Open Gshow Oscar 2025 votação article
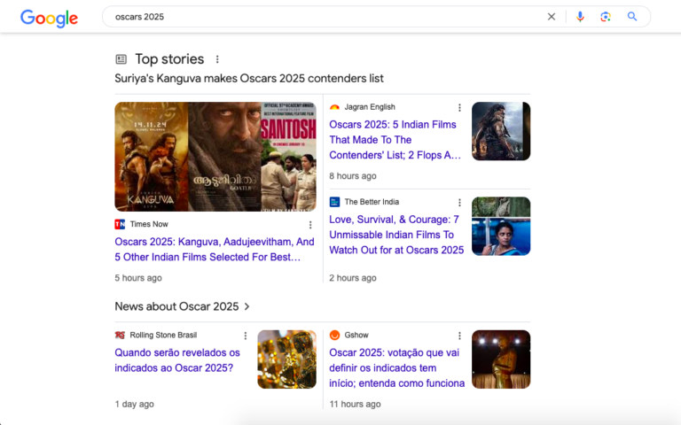This screenshot has height=425, width=681. 396,367
